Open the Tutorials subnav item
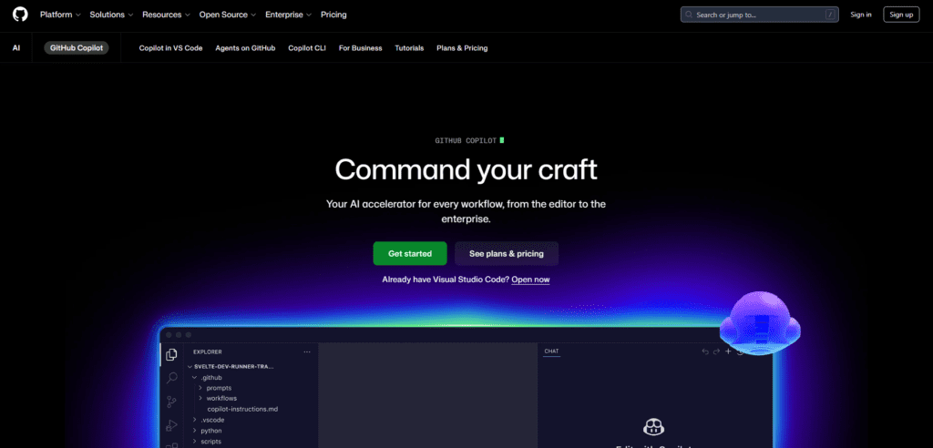 409,48
